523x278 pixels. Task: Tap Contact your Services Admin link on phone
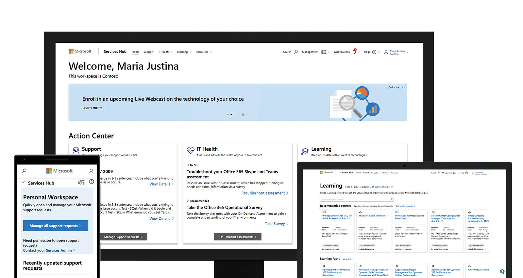(49, 250)
